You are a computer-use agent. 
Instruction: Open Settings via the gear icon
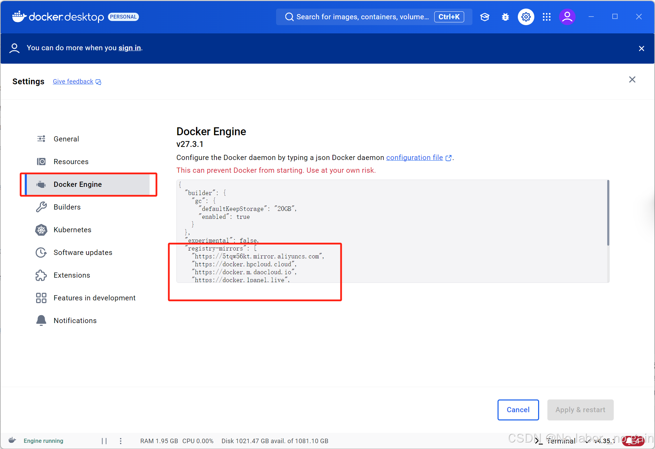[525, 17]
